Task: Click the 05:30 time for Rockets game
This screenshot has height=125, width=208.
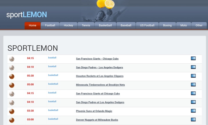Action: 30,76
